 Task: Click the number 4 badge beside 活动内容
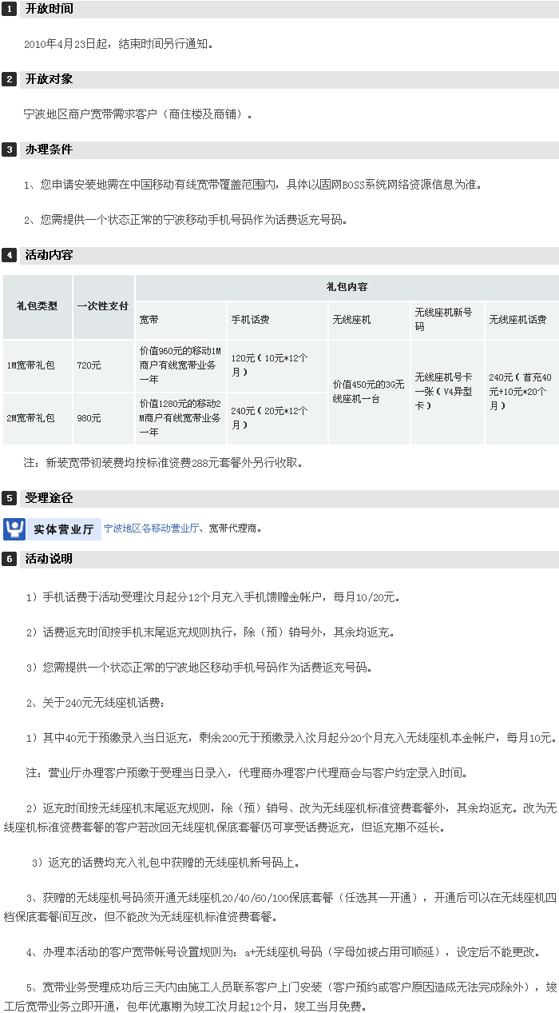coord(10,255)
